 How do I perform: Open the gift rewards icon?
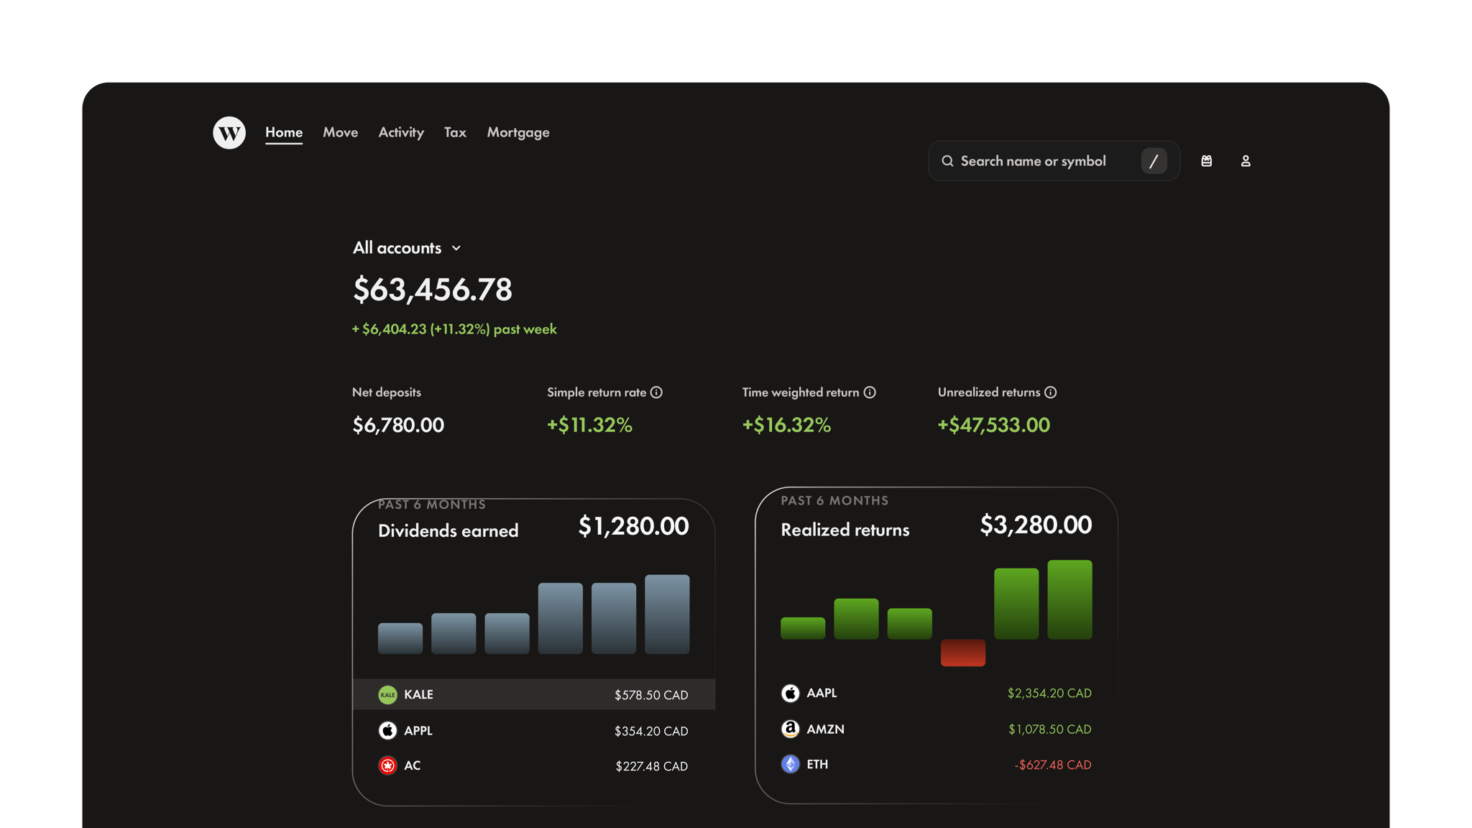click(x=1207, y=161)
